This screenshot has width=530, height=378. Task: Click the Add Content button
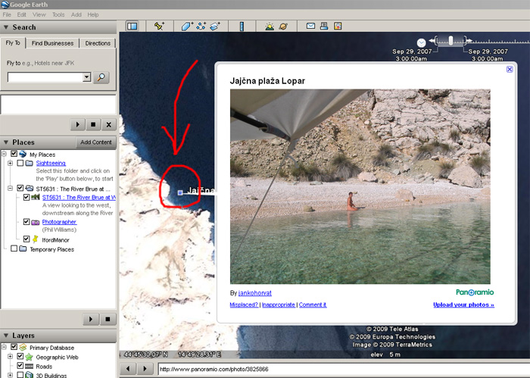[96, 142]
